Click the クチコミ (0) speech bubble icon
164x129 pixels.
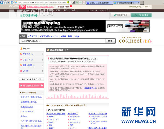coord(21,54)
